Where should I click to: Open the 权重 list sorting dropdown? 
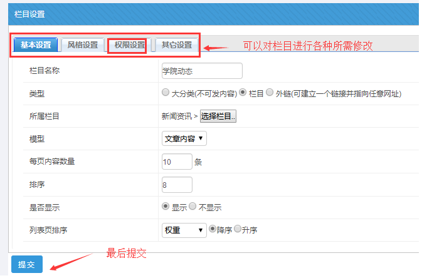[x=184, y=230]
